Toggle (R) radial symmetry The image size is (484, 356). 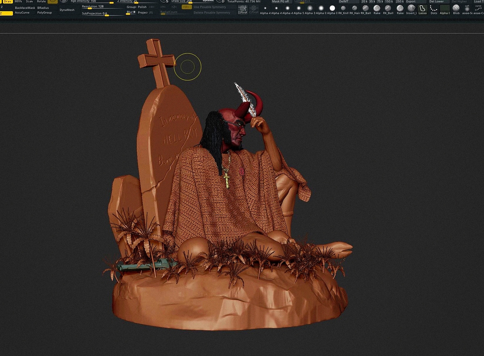(151, 12)
